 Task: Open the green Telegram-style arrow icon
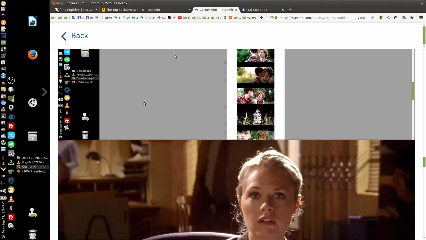pos(11,144)
